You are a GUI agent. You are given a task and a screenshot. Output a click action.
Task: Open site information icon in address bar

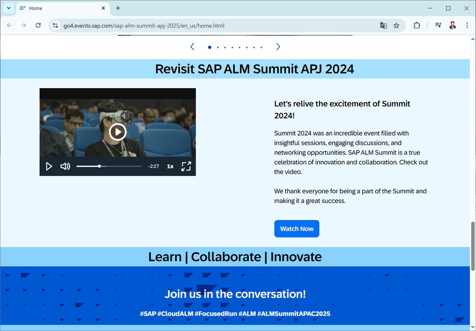pos(56,25)
